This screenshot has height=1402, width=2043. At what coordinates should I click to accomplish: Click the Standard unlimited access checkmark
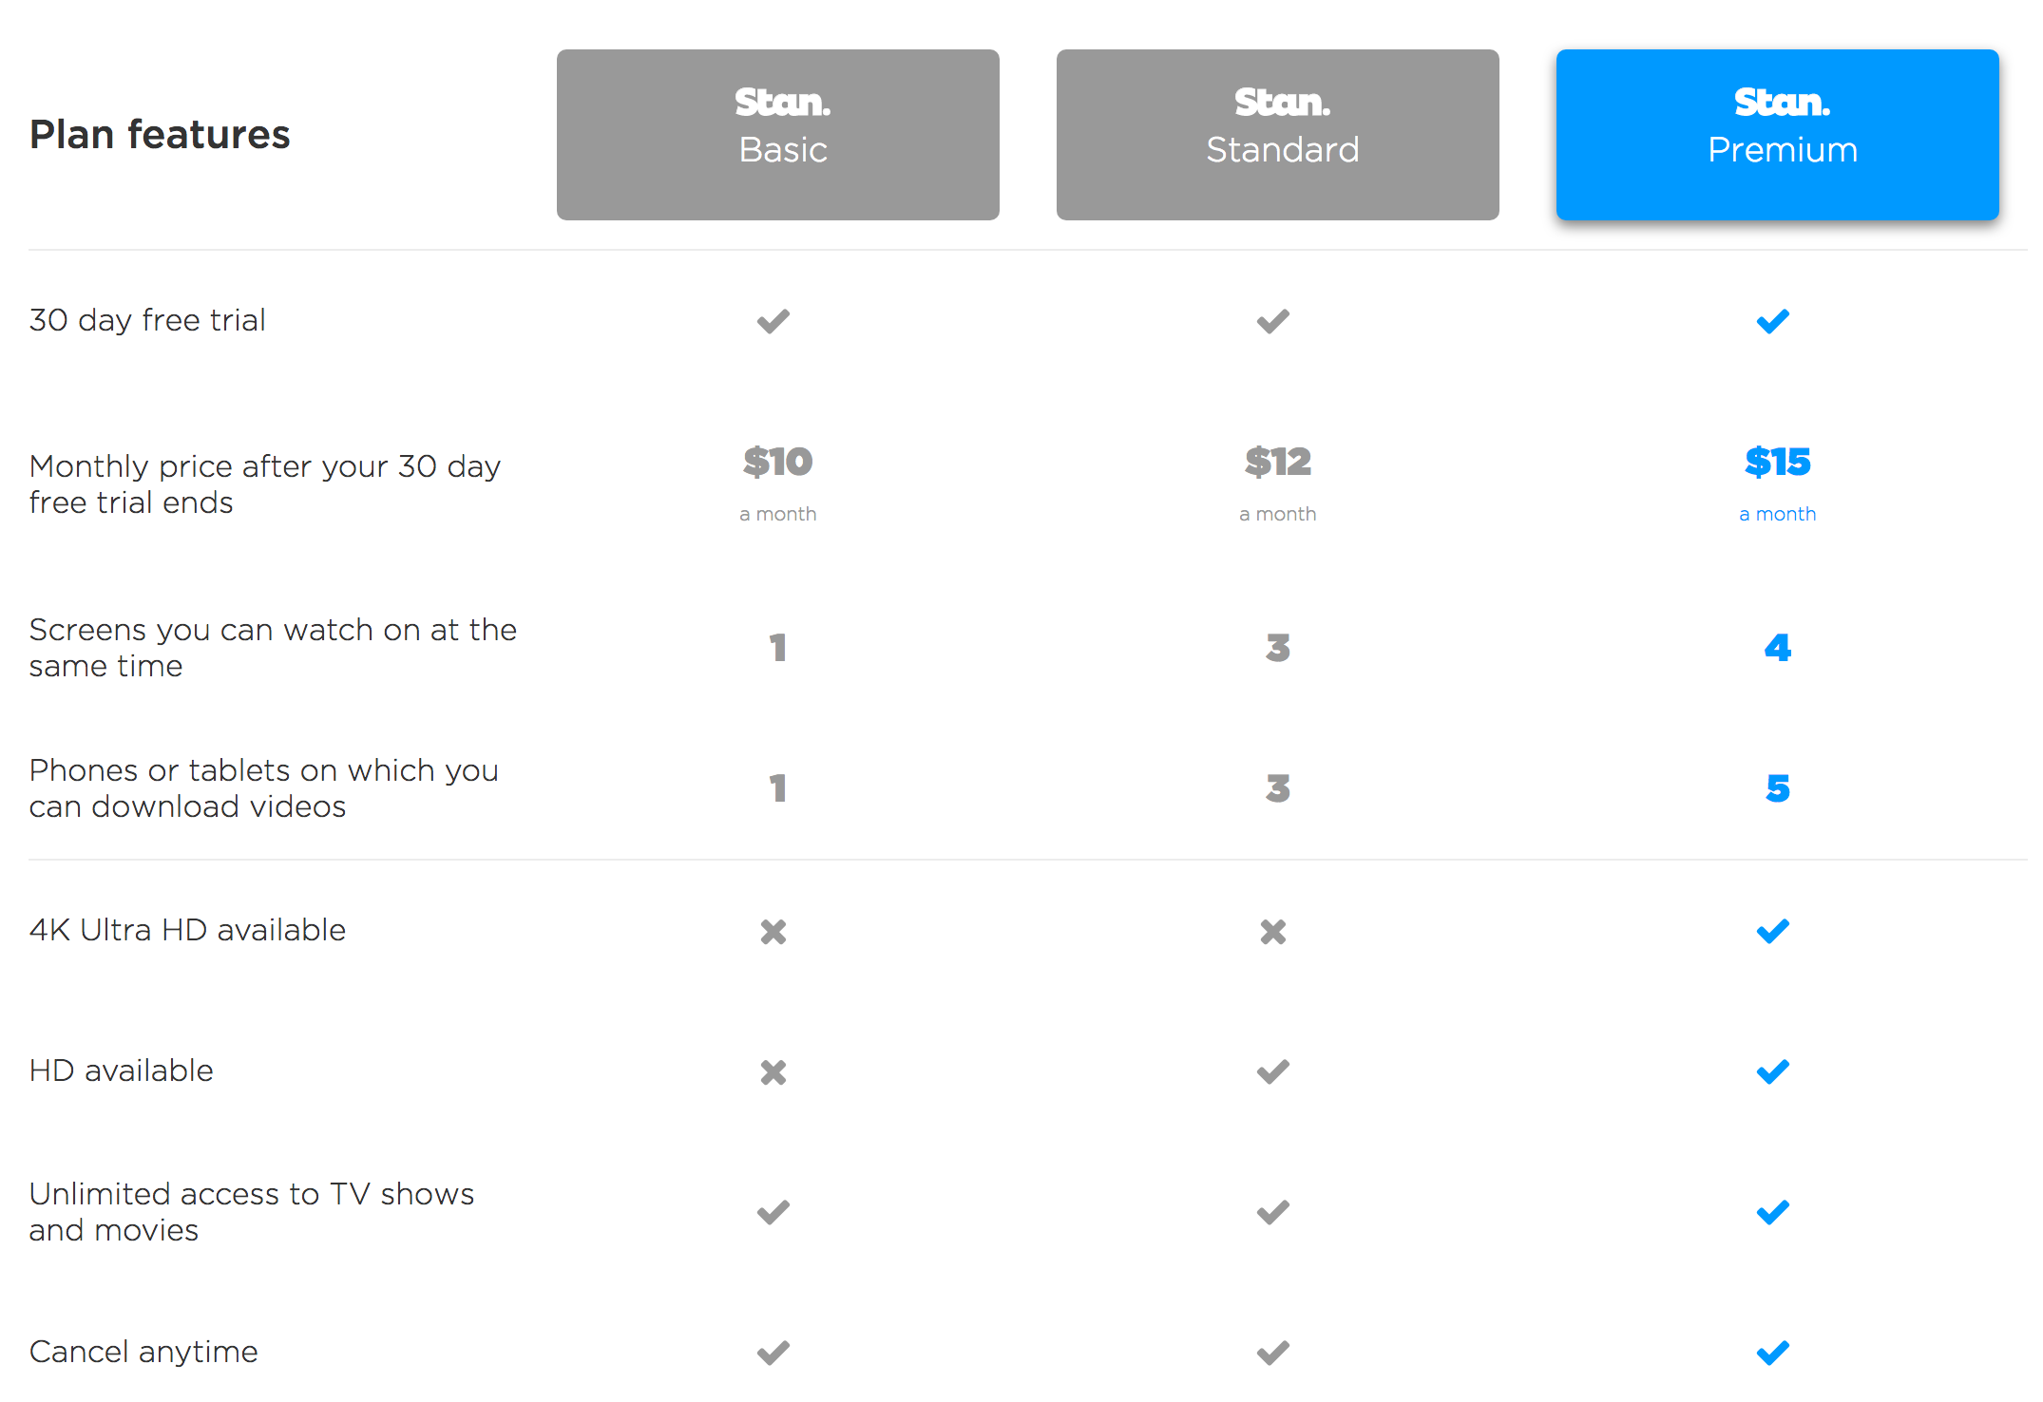(x=1273, y=1212)
